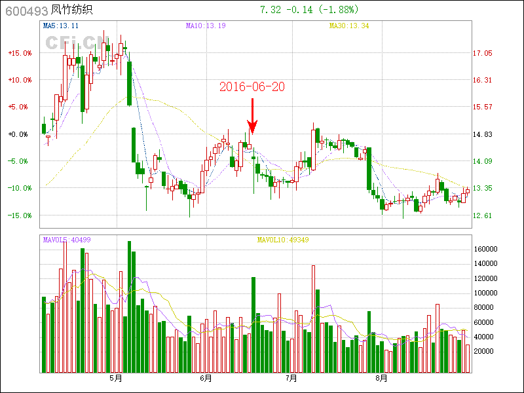Jump to the 8月 time axis label
This screenshot has width=524, height=393.
click(x=381, y=379)
